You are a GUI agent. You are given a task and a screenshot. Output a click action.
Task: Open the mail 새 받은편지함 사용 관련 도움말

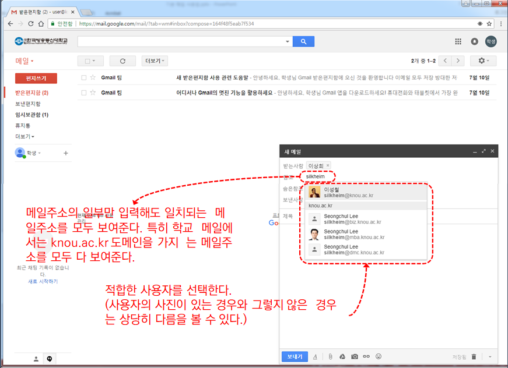pos(287,77)
